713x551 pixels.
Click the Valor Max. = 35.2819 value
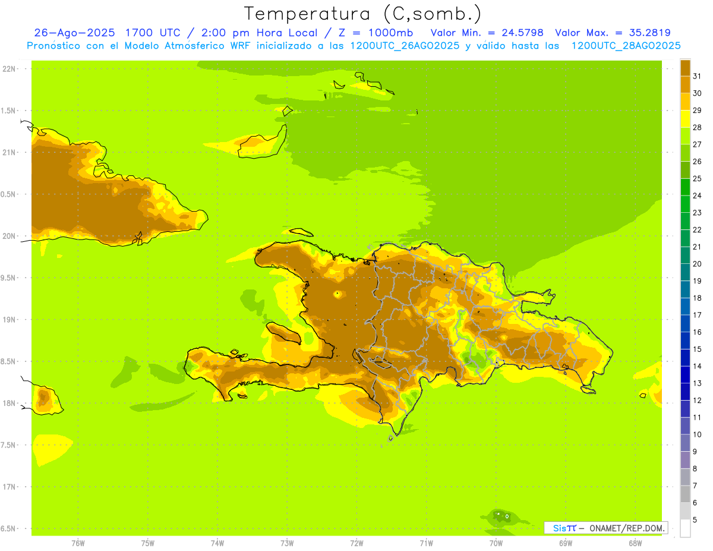click(613, 33)
